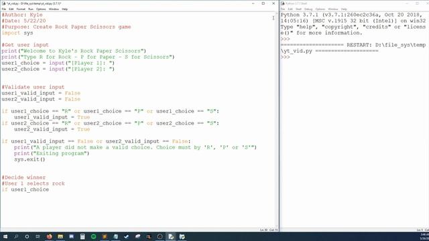Maximize the yt_vid.py editor window
Image resolution: width=429 pixels, height=241 pixels.
pyautogui.click(x=263, y=3)
